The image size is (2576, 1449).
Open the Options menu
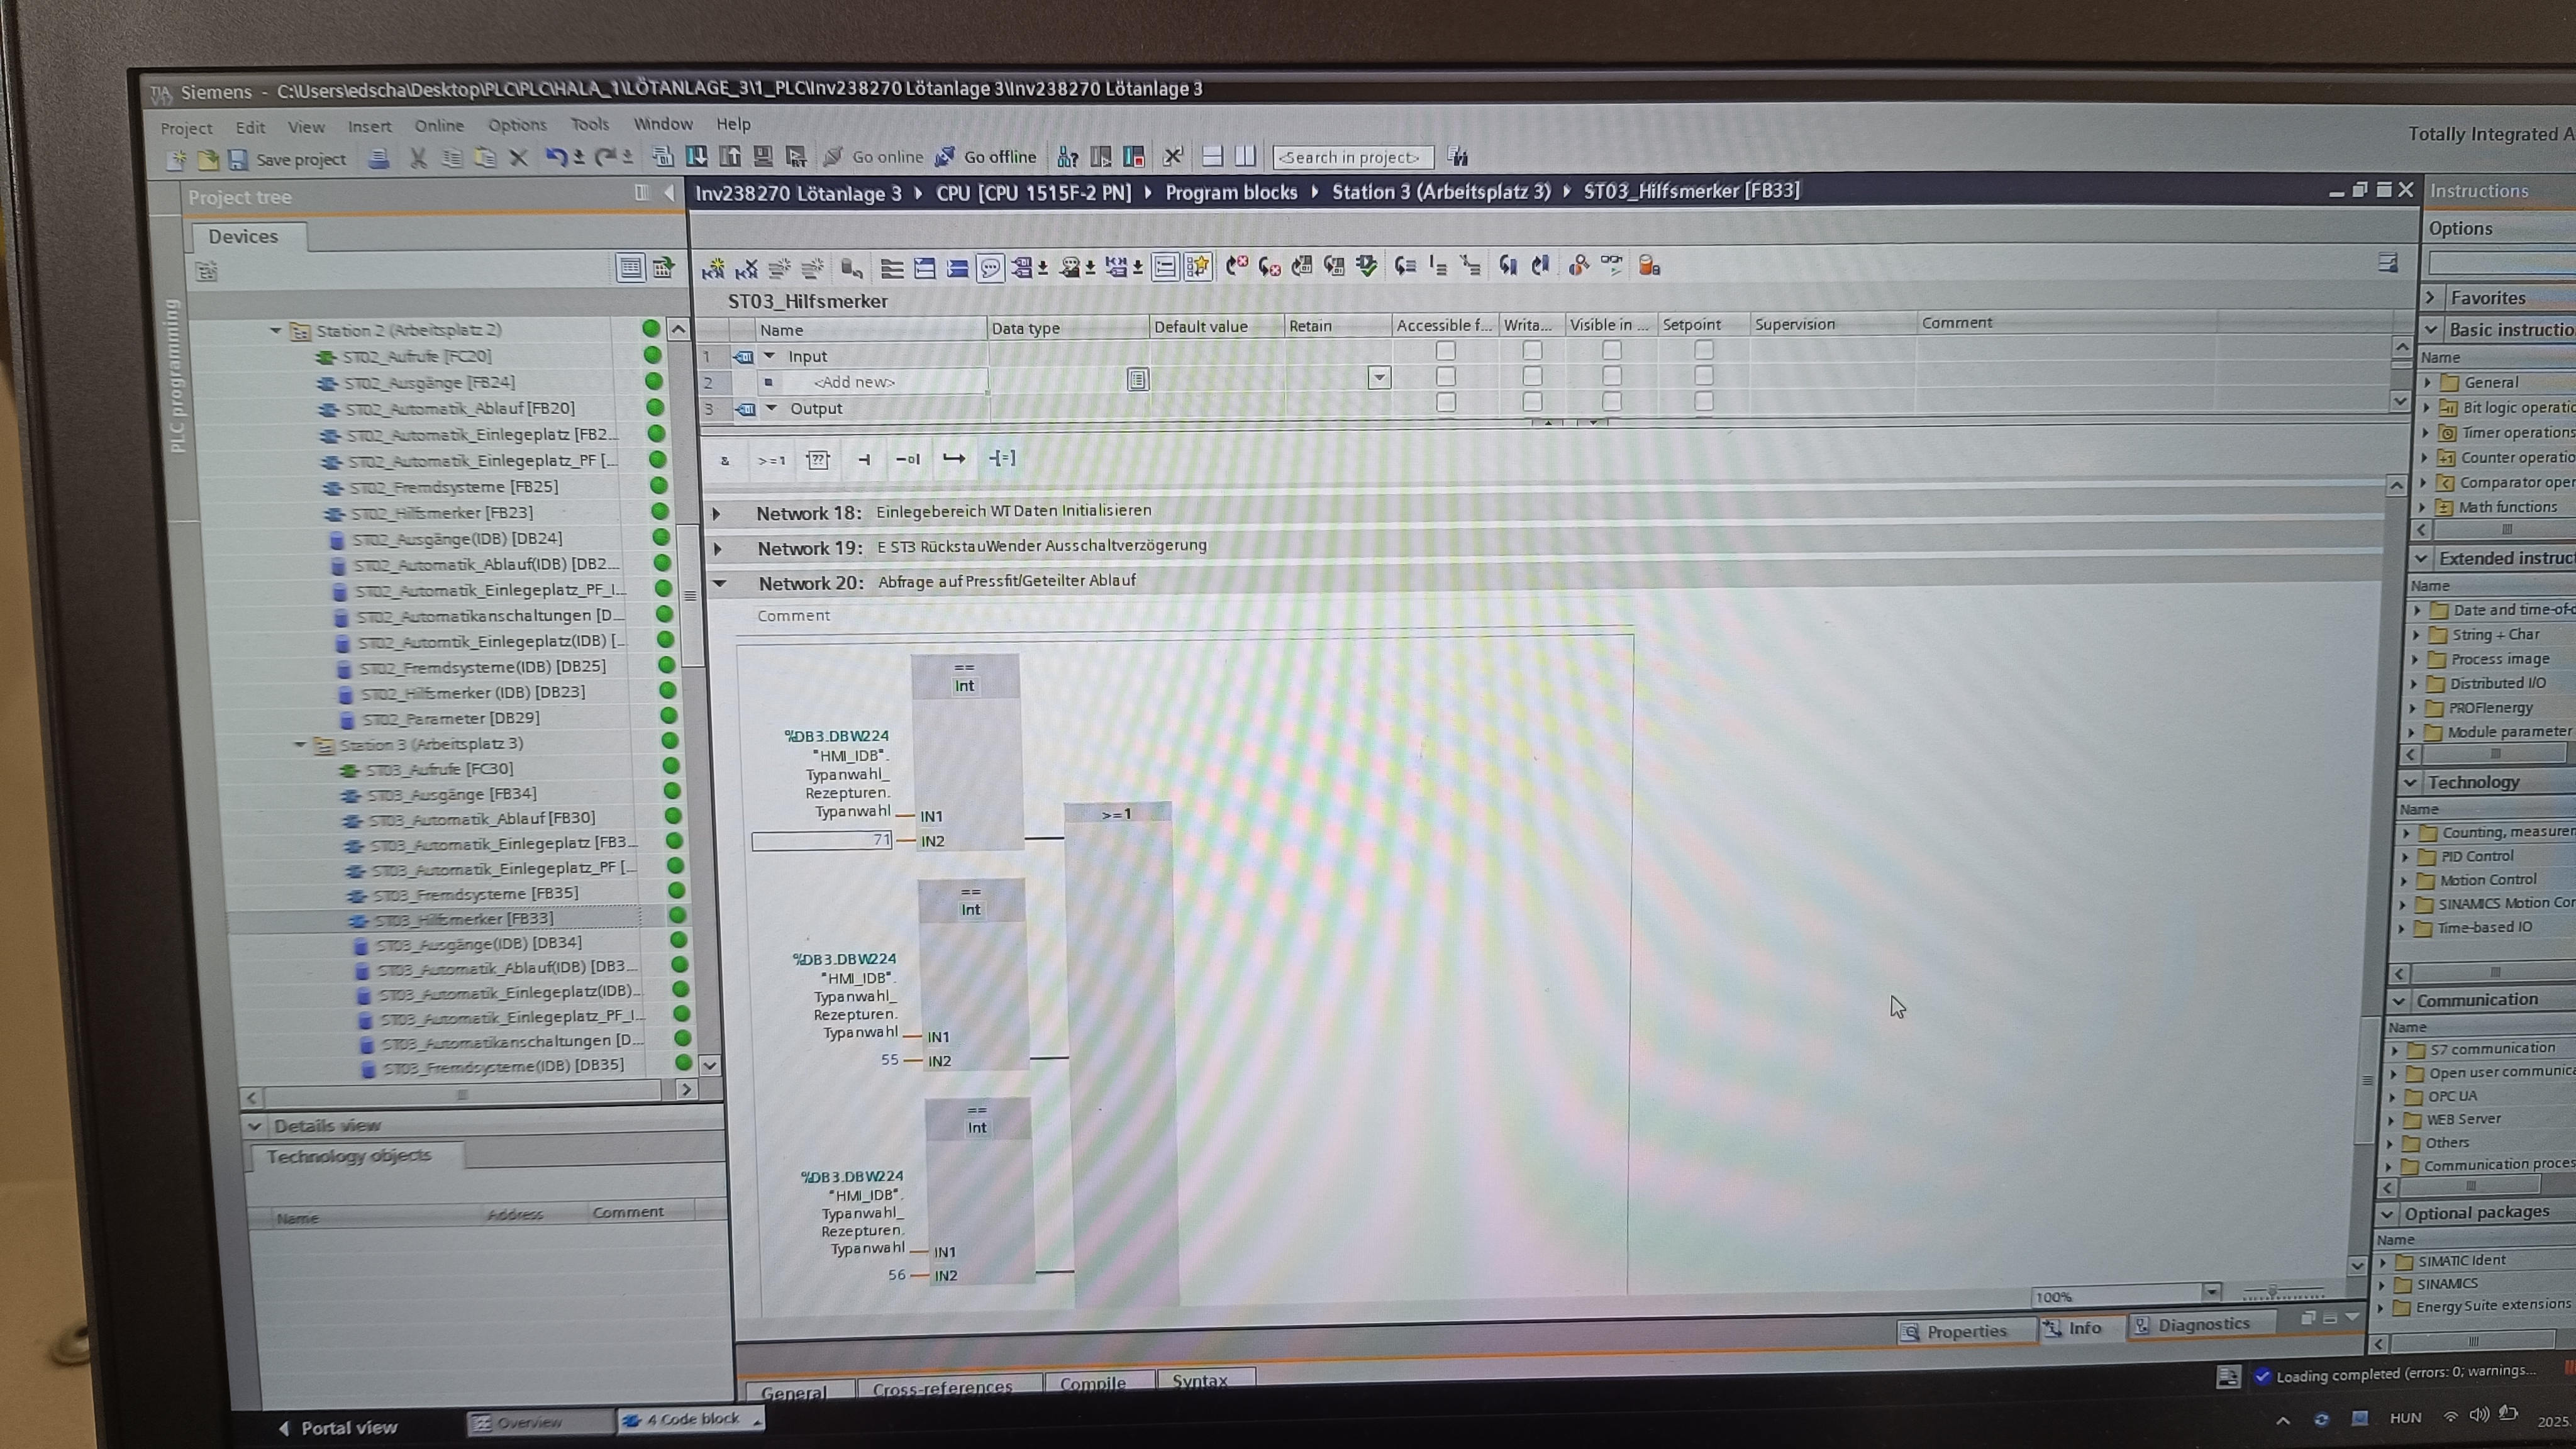[x=517, y=125]
